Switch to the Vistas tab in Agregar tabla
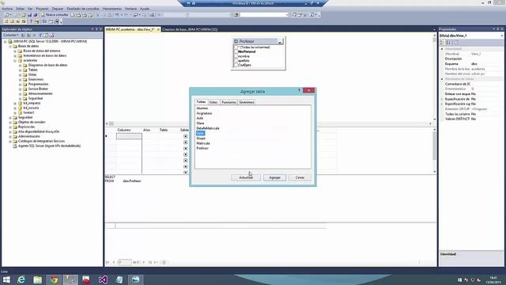506x285 pixels. tap(213, 102)
